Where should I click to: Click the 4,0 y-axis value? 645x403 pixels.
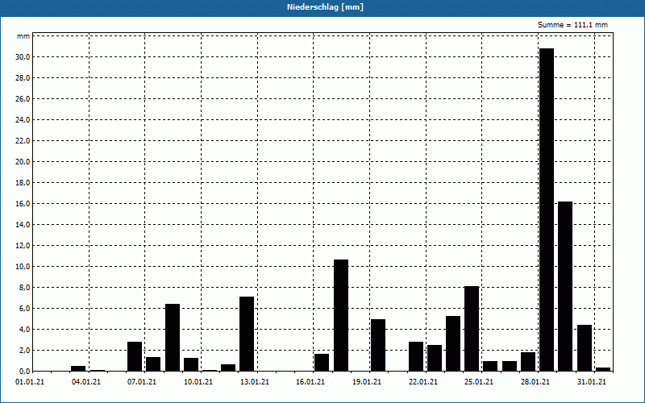(24, 330)
